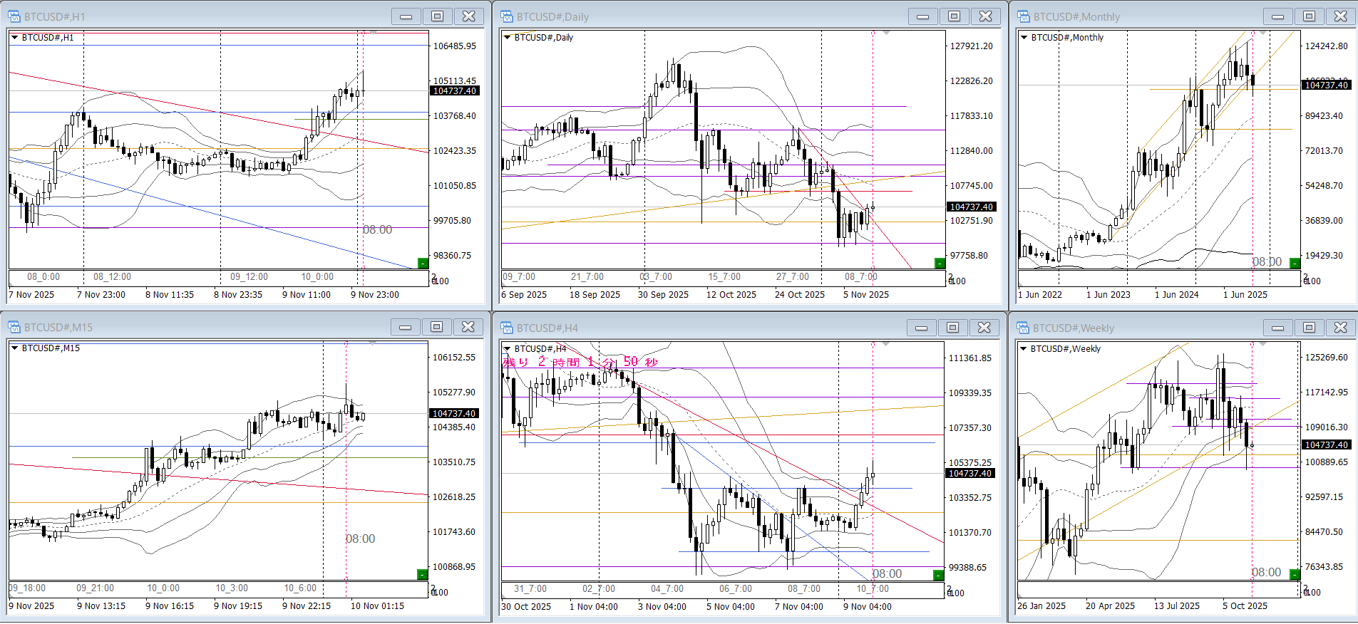This screenshot has height=624, width=1358.
Task: Click the chart icon in BTCUSD#,Weekly title bar
Action: 1023,328
